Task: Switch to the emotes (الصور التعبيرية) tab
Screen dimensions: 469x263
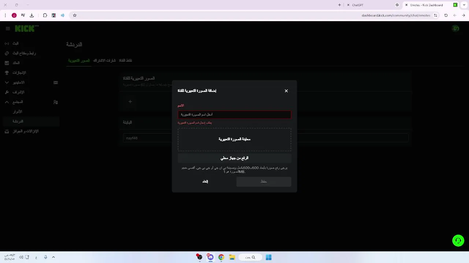Action: tap(79, 61)
